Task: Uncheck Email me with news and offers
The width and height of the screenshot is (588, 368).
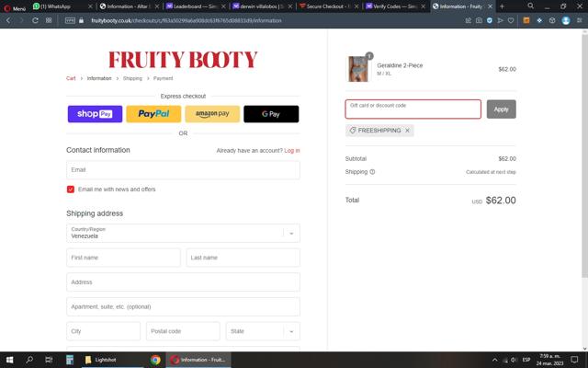Action: (x=71, y=190)
